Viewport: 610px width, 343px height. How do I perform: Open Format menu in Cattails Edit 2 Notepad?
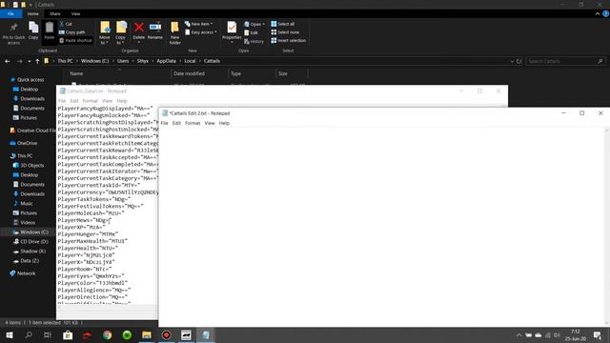[193, 123]
